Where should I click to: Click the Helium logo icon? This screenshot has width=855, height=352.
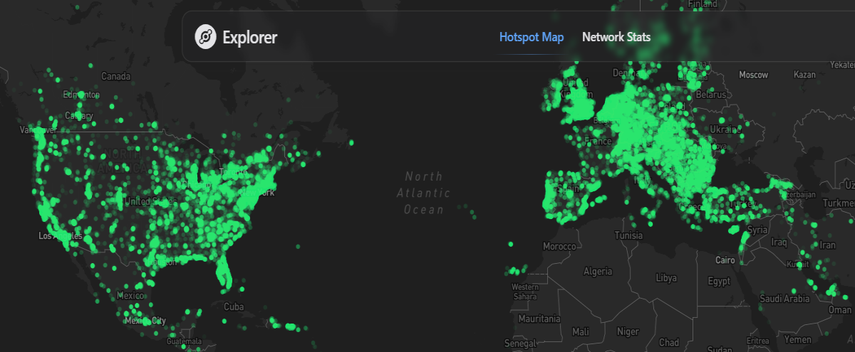(205, 37)
